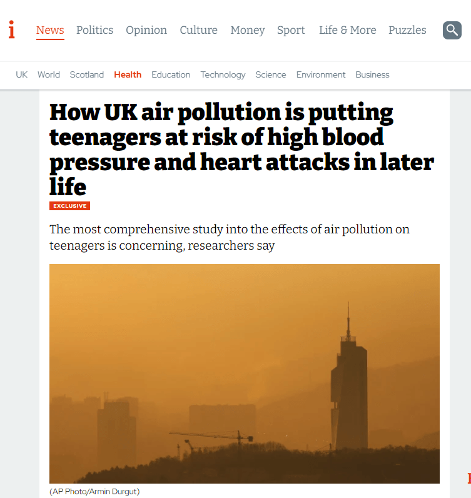Open the Science subsection link
The width and height of the screenshot is (471, 498).
(270, 74)
